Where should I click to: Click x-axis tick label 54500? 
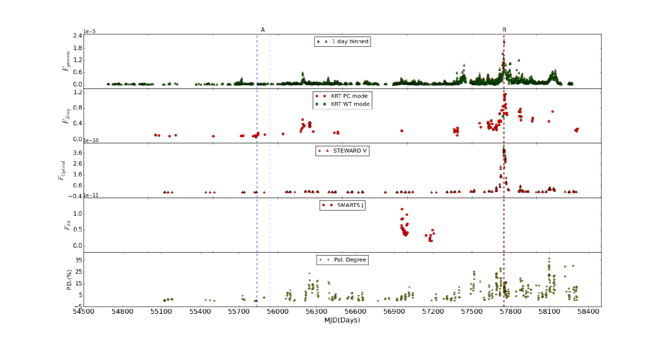coord(83,312)
